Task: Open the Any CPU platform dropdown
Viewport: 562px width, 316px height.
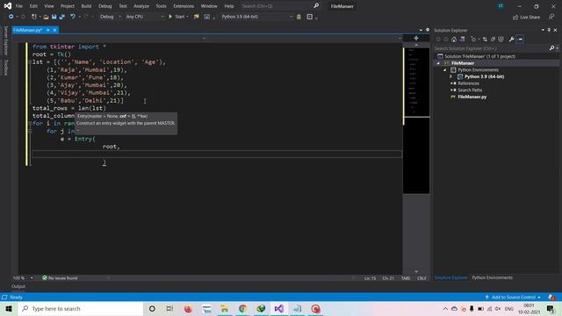Action: [x=144, y=17]
